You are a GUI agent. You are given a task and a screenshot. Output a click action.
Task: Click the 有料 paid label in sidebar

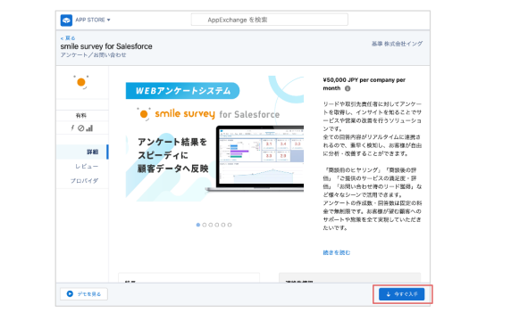81,116
